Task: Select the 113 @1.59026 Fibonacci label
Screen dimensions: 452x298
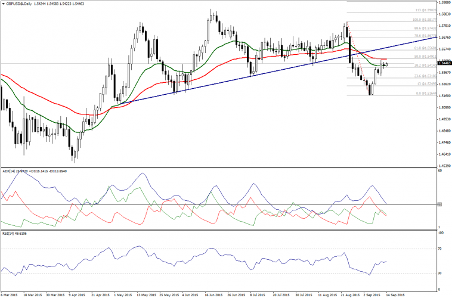Action: pos(426,10)
